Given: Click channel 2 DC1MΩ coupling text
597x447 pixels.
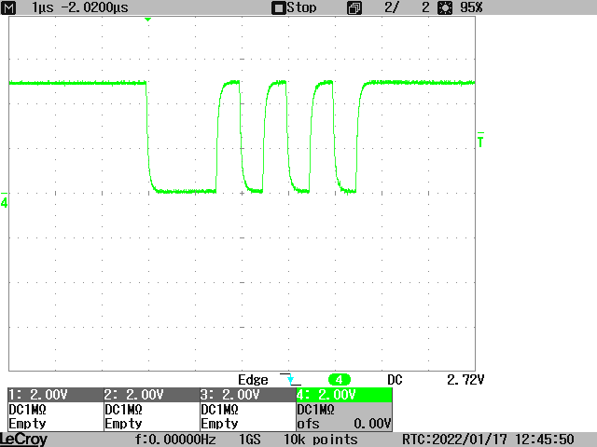Looking at the screenshot, I should [x=123, y=410].
